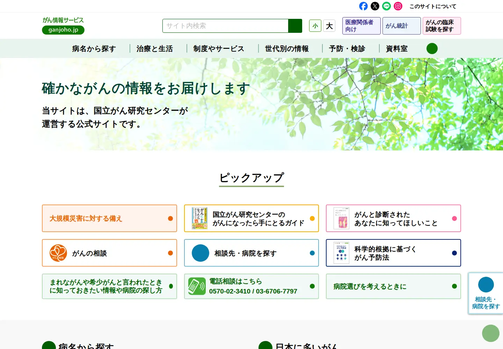Open the LINE social icon
This screenshot has width=503, height=349.
tap(386, 6)
